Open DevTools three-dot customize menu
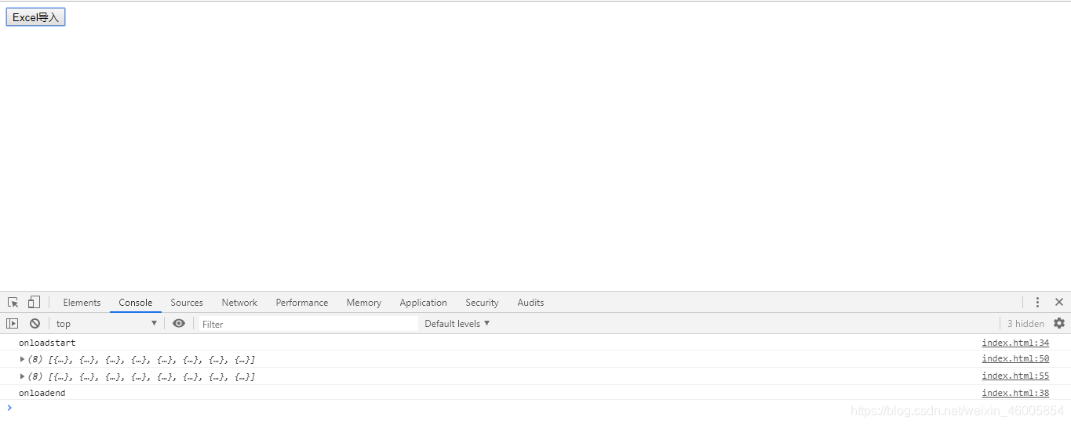 1037,302
